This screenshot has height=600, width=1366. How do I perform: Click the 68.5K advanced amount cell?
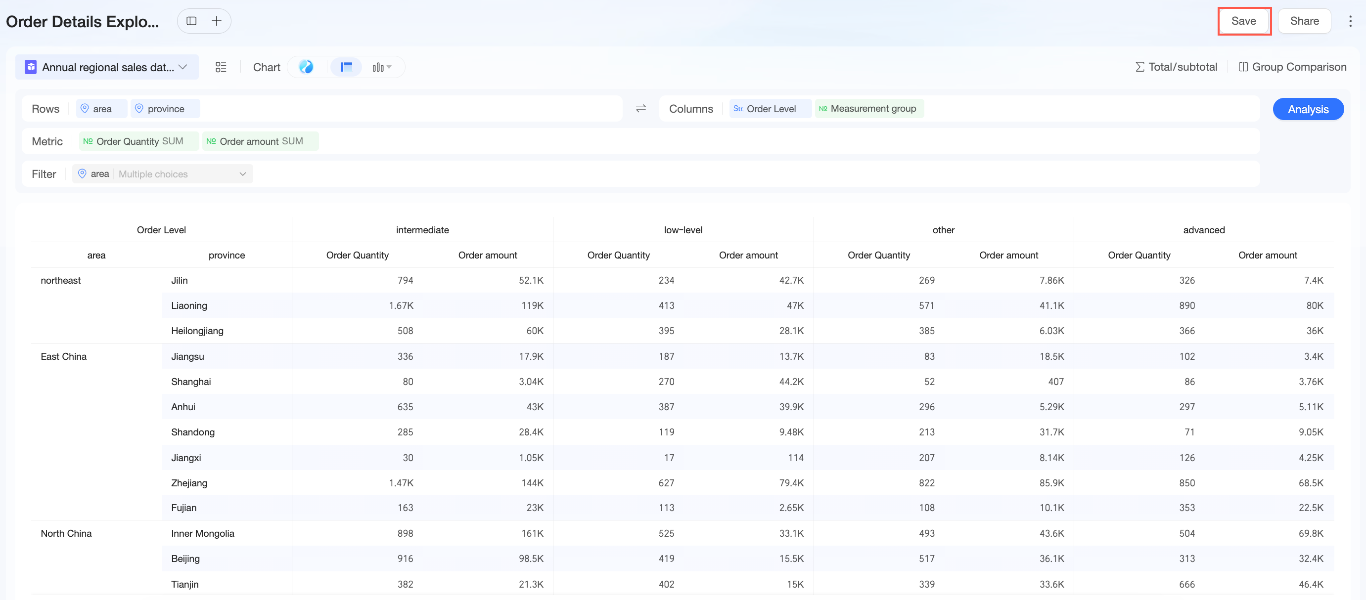tap(1311, 483)
